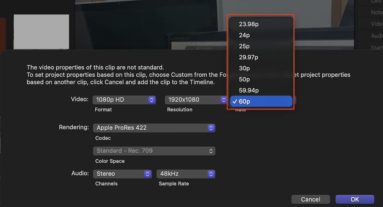This screenshot has width=383, height=207.
Task: Open the 1080p HD format dropdown
Action: pyautogui.click(x=124, y=100)
